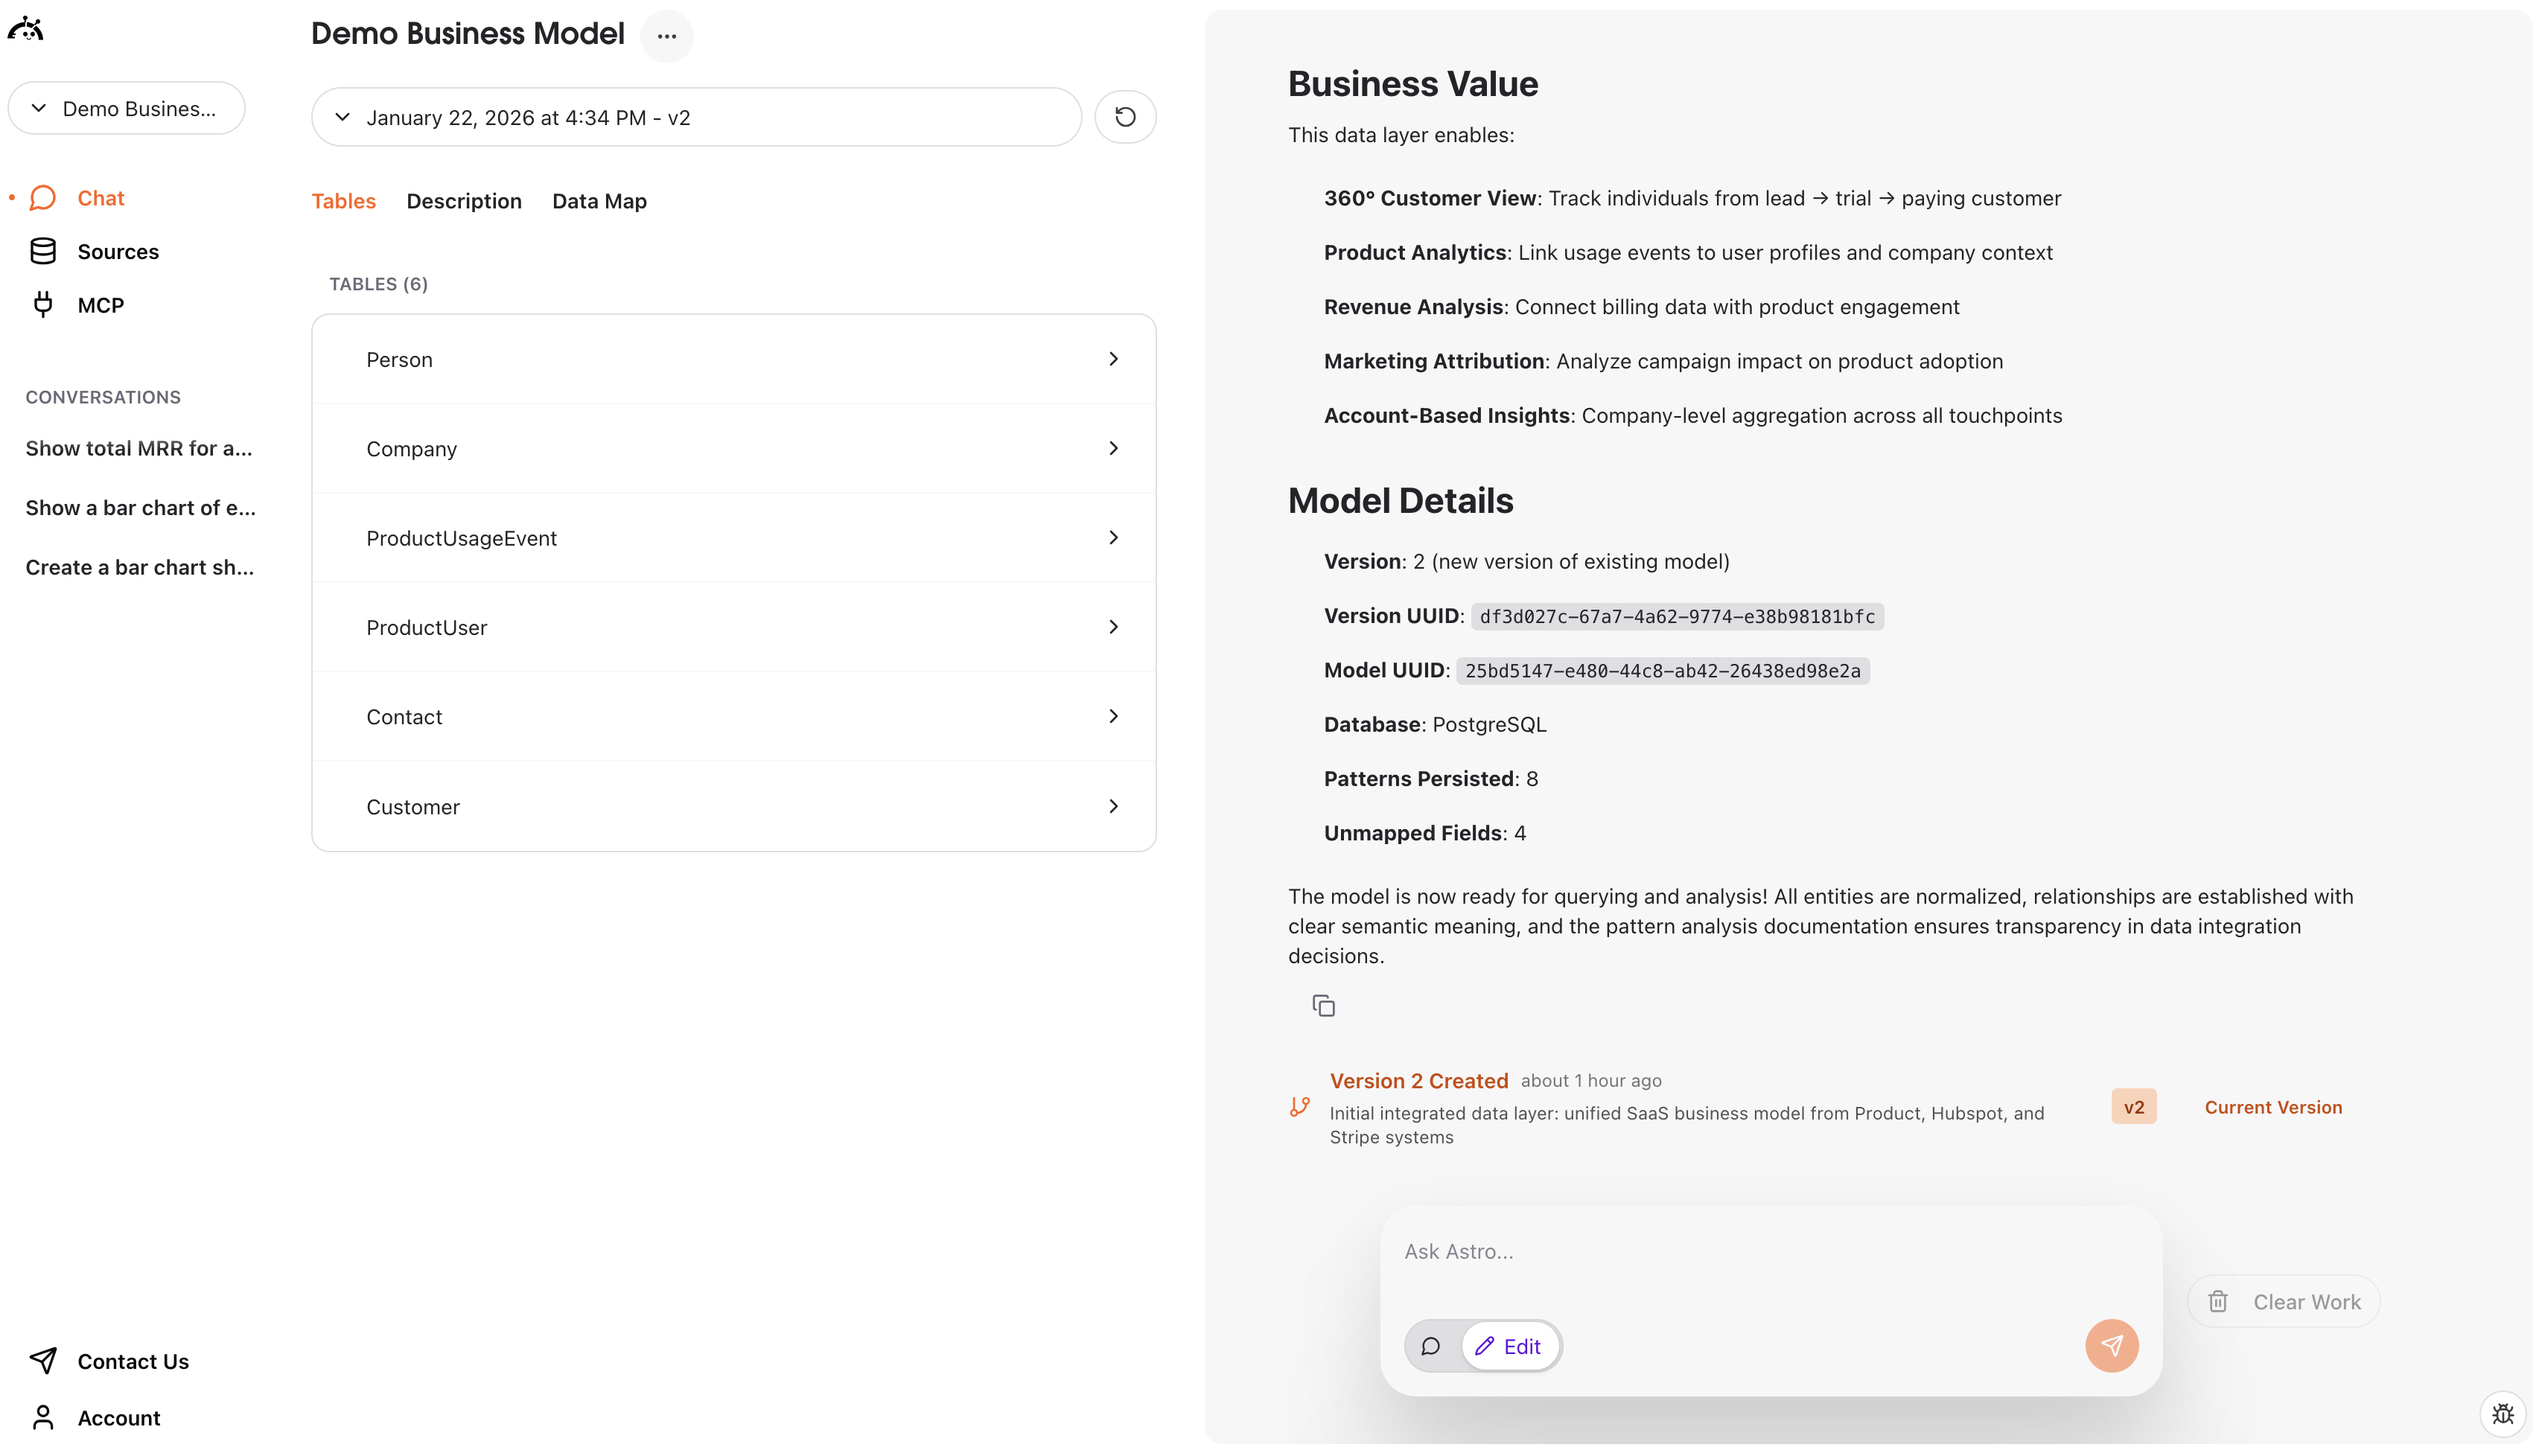
Task: Click the Clear Work button
Action: click(2283, 1302)
